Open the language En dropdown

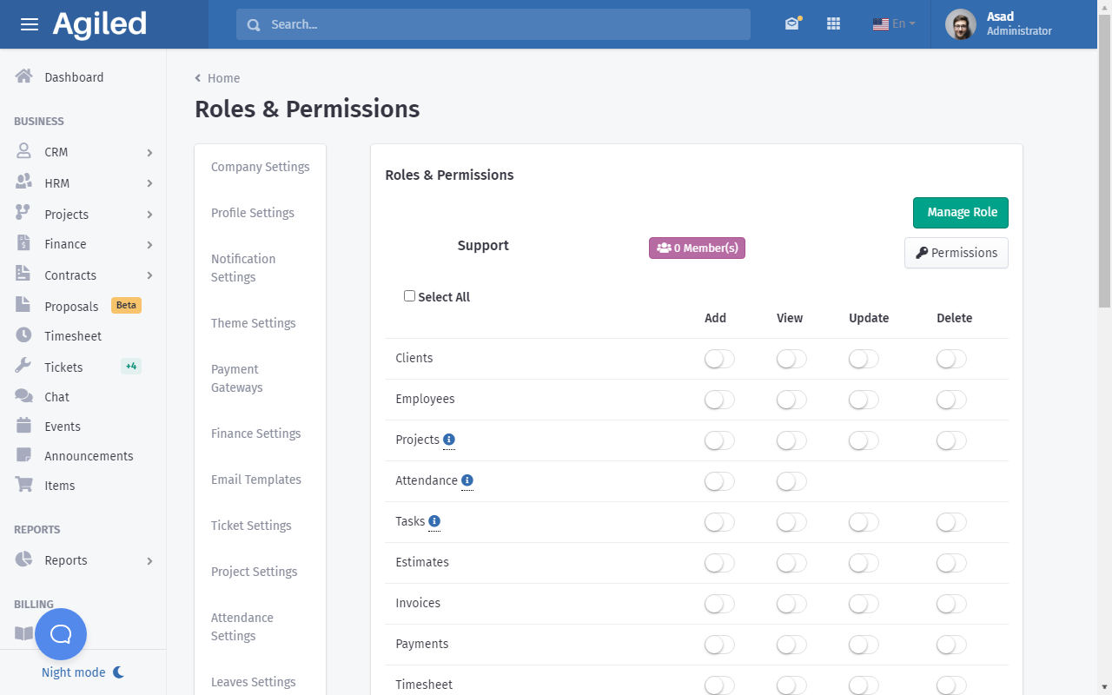pos(894,24)
